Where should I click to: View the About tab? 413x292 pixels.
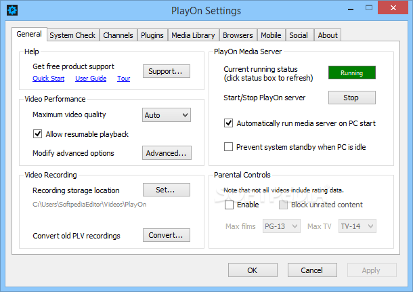(x=328, y=35)
